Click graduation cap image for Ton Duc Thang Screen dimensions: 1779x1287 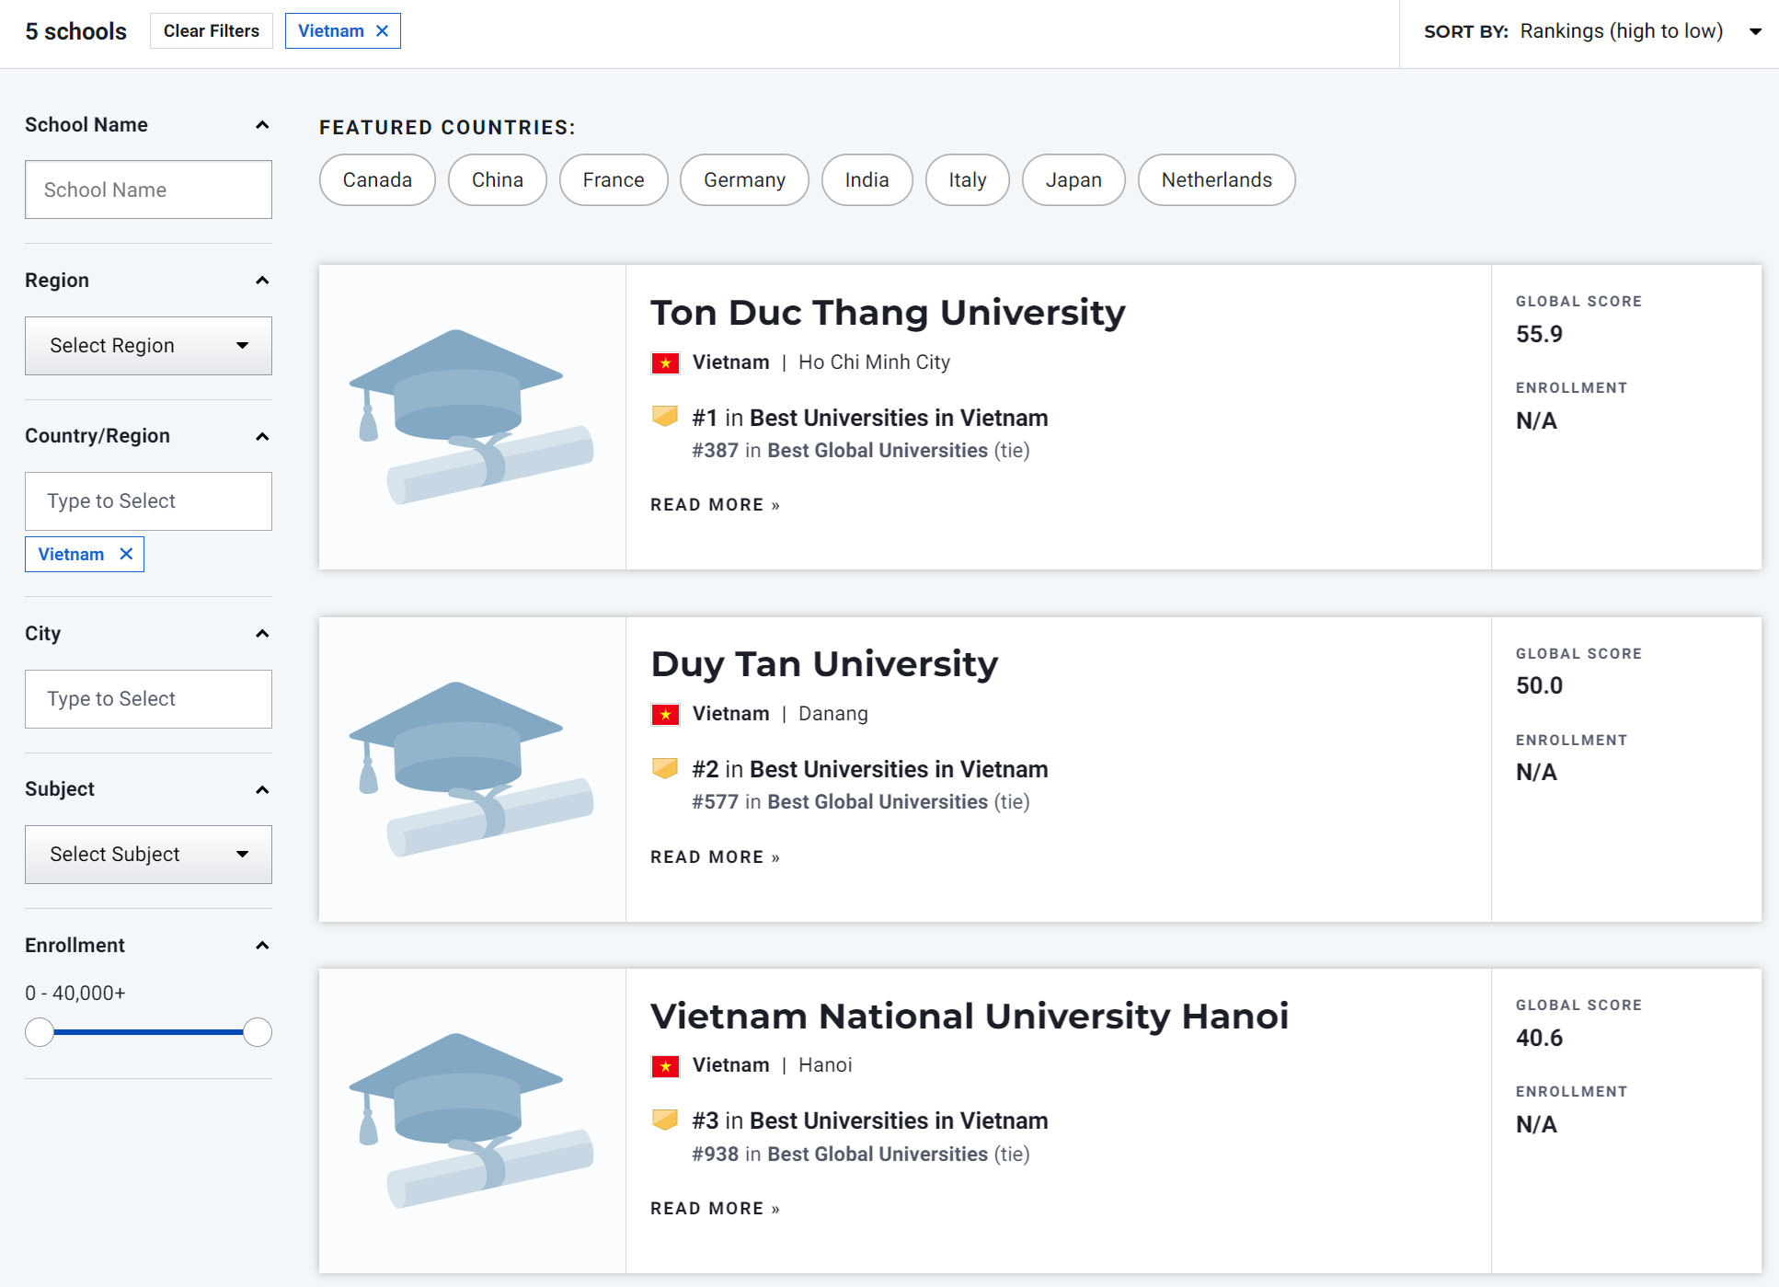471,417
